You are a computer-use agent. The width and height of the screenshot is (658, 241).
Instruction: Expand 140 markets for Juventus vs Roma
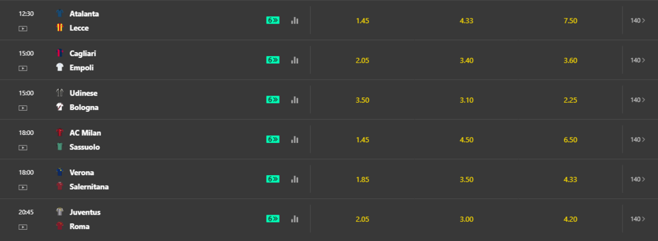tap(638, 219)
